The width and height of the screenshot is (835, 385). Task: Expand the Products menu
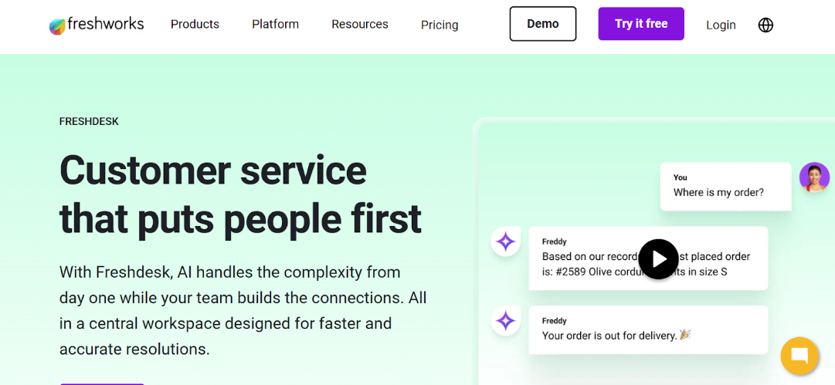point(195,25)
